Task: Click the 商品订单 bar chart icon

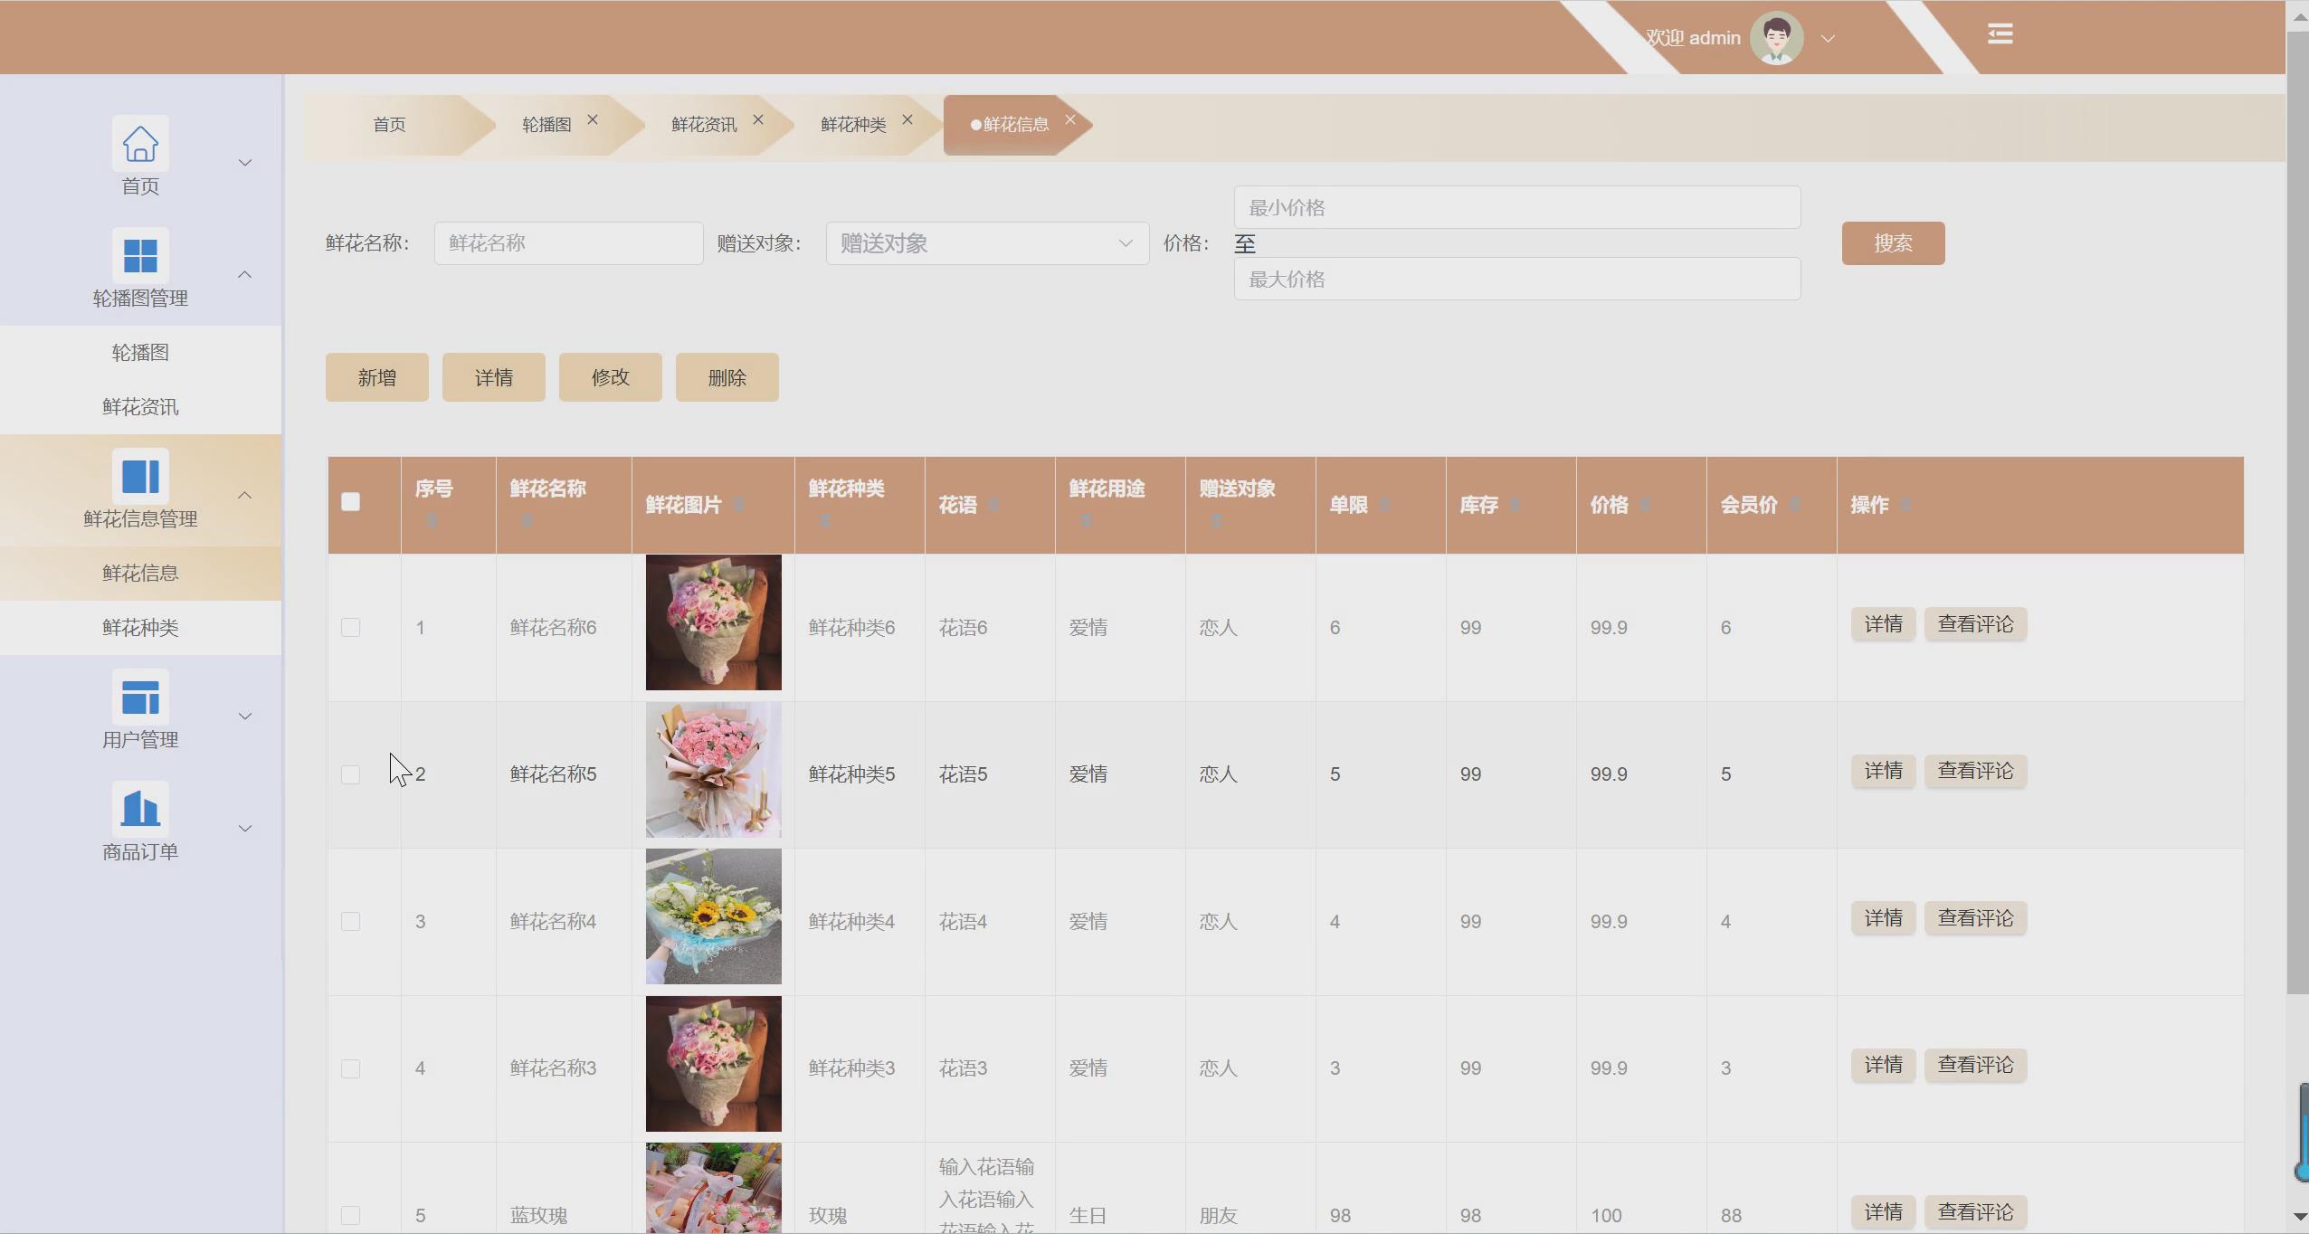Action: (x=140, y=810)
